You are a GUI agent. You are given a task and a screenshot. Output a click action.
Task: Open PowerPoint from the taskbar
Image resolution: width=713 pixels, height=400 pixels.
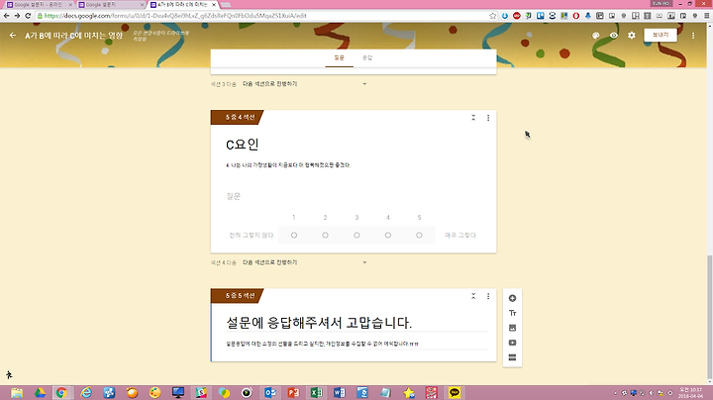pyautogui.click(x=293, y=393)
